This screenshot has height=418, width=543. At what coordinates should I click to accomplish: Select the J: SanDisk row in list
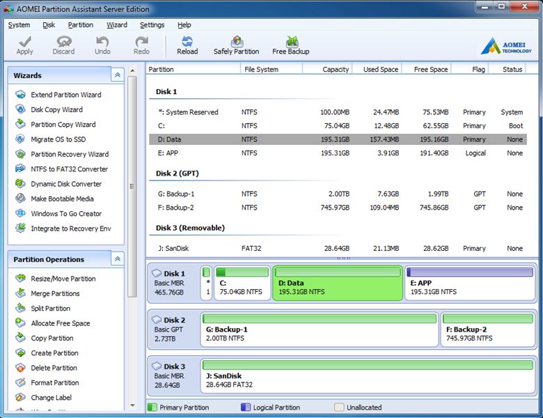[x=338, y=248]
